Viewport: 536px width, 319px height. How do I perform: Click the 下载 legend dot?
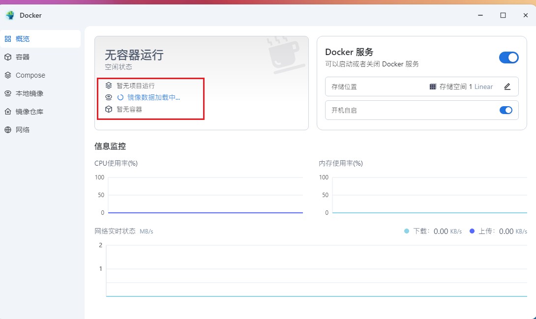[407, 231]
